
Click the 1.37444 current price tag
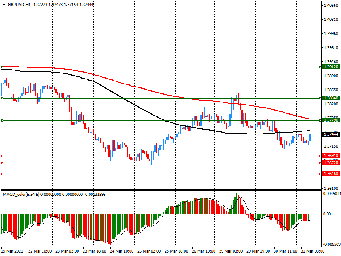coord(331,134)
